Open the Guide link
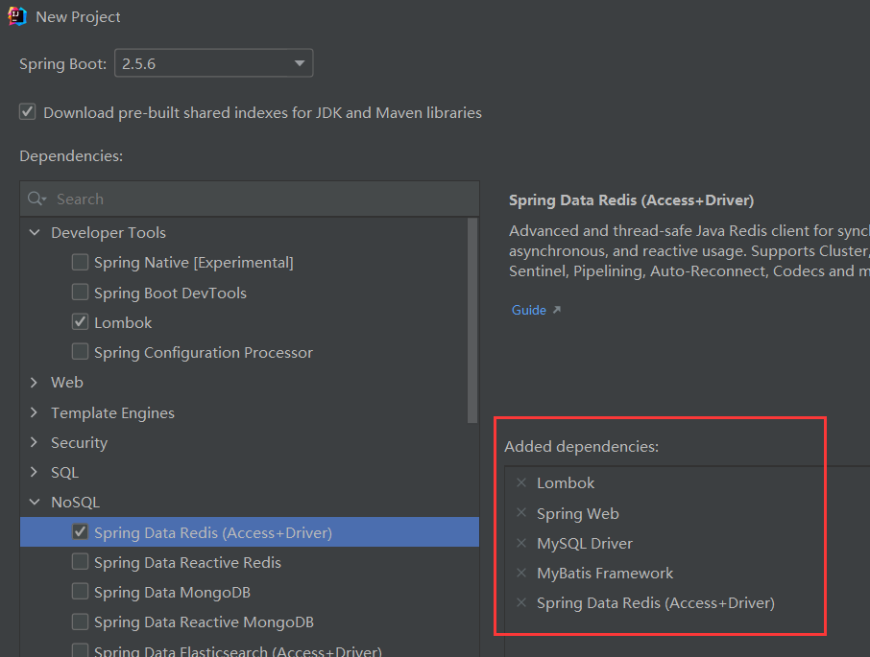The image size is (870, 657). (529, 310)
